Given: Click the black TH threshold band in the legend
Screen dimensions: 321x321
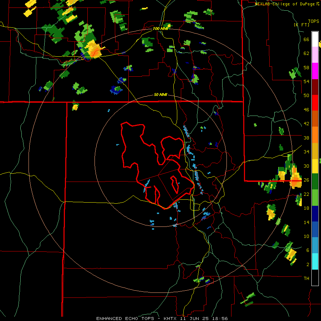Looking at the screenshot, I should [x=315, y=277].
